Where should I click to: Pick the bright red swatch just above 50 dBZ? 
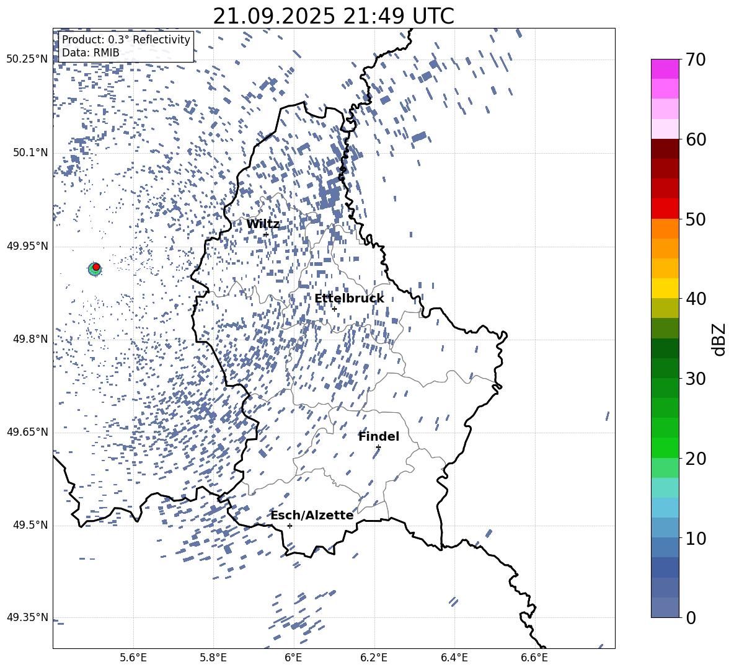tap(665, 208)
